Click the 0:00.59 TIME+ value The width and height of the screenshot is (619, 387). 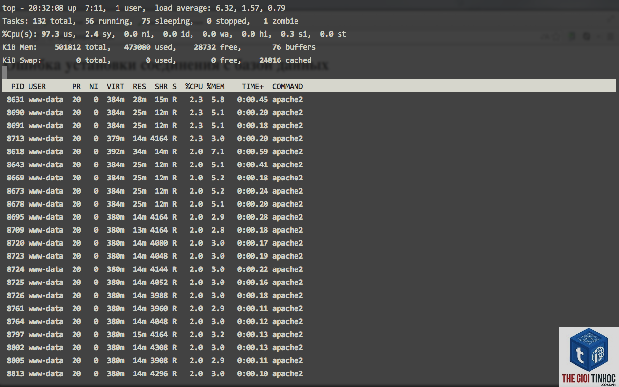coord(252,151)
